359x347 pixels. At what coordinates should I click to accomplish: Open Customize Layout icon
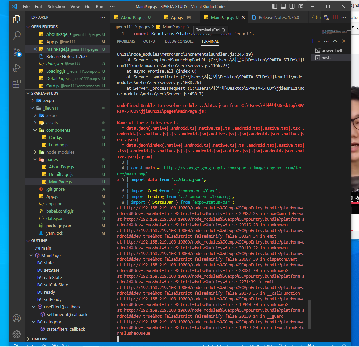click(301, 6)
